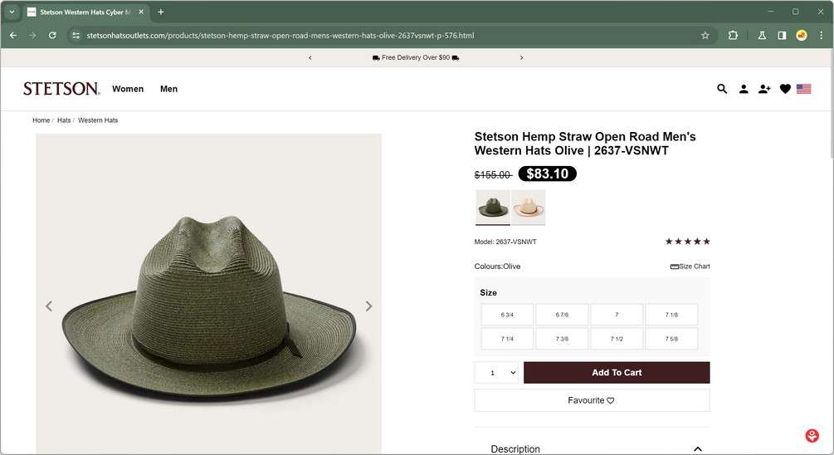Open the site search magnifier icon

click(722, 89)
